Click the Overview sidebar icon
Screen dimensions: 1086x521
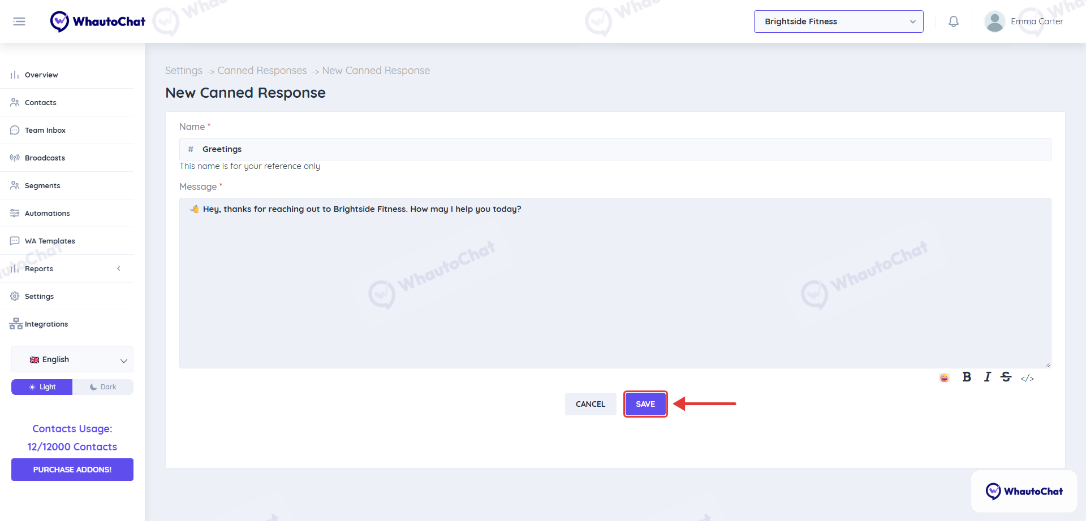(x=15, y=75)
